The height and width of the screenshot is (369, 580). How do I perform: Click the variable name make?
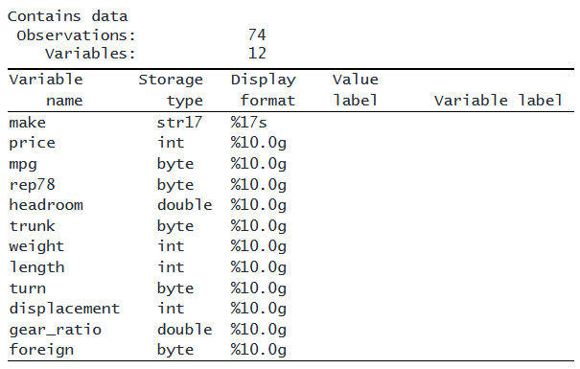pyautogui.click(x=28, y=123)
